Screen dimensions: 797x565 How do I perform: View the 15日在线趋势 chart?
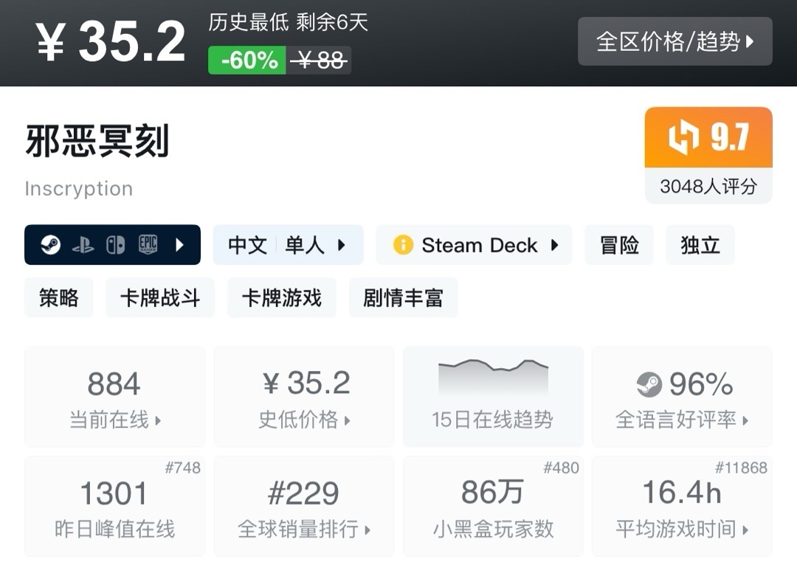pos(492,397)
